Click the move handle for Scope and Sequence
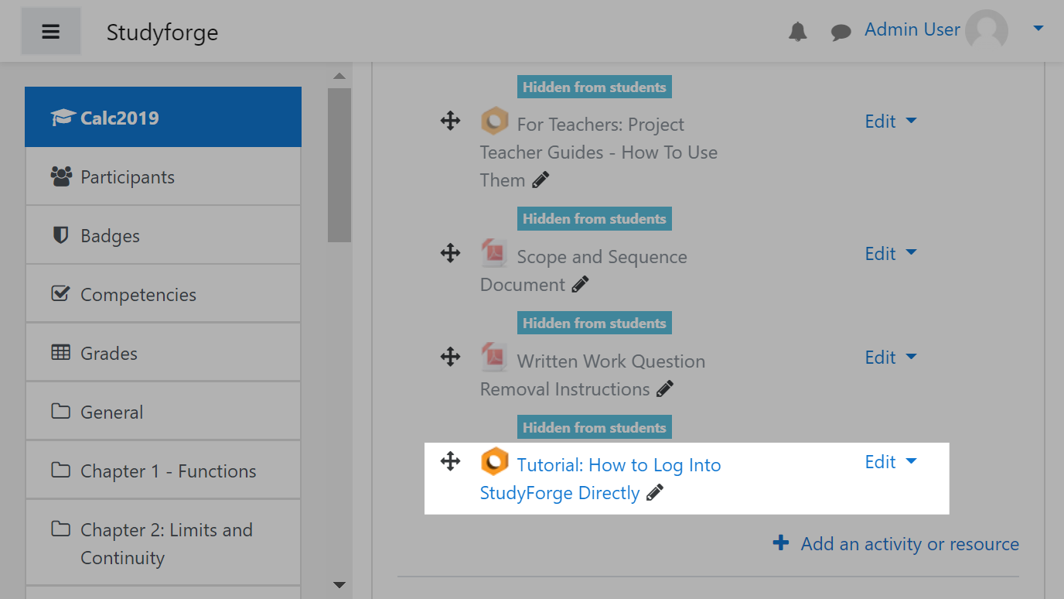 click(449, 252)
